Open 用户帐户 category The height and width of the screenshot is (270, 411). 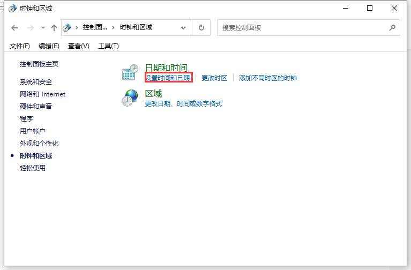click(x=33, y=131)
